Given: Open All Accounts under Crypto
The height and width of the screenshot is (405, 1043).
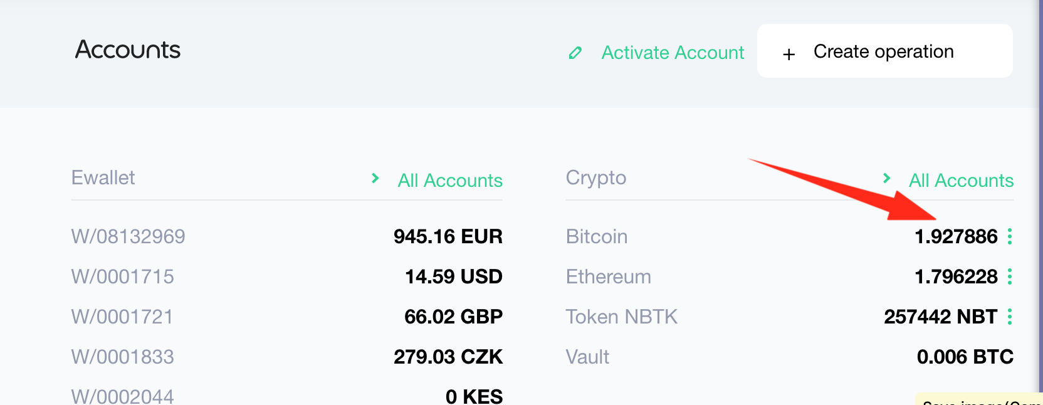Looking at the screenshot, I should (x=961, y=181).
